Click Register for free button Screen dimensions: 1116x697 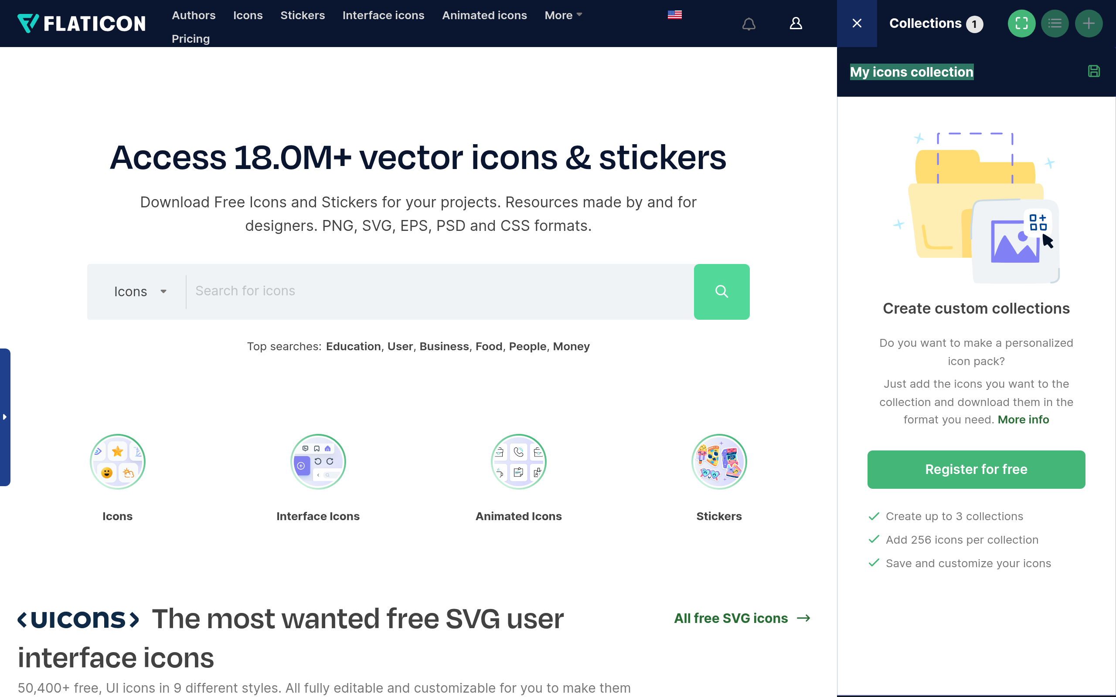tap(976, 469)
